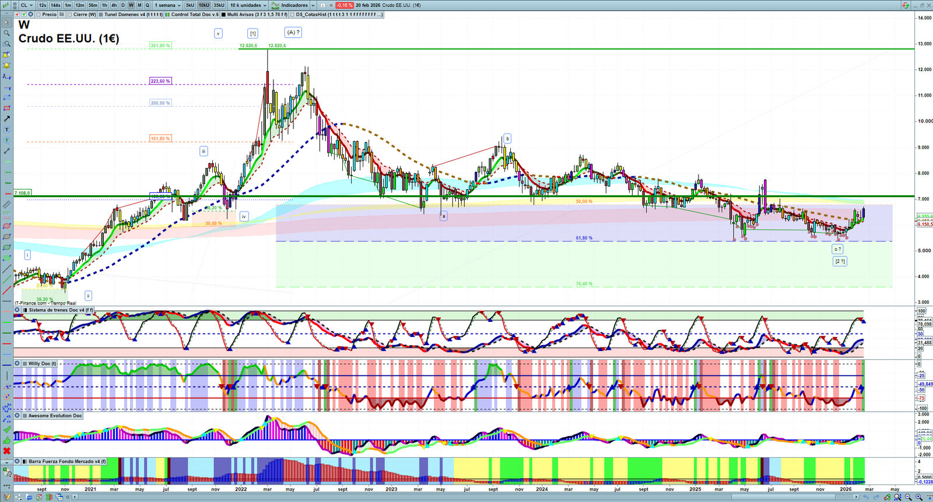Click the red X delete-drawings icon
This screenshot has height=502, width=933.
coord(6,451)
